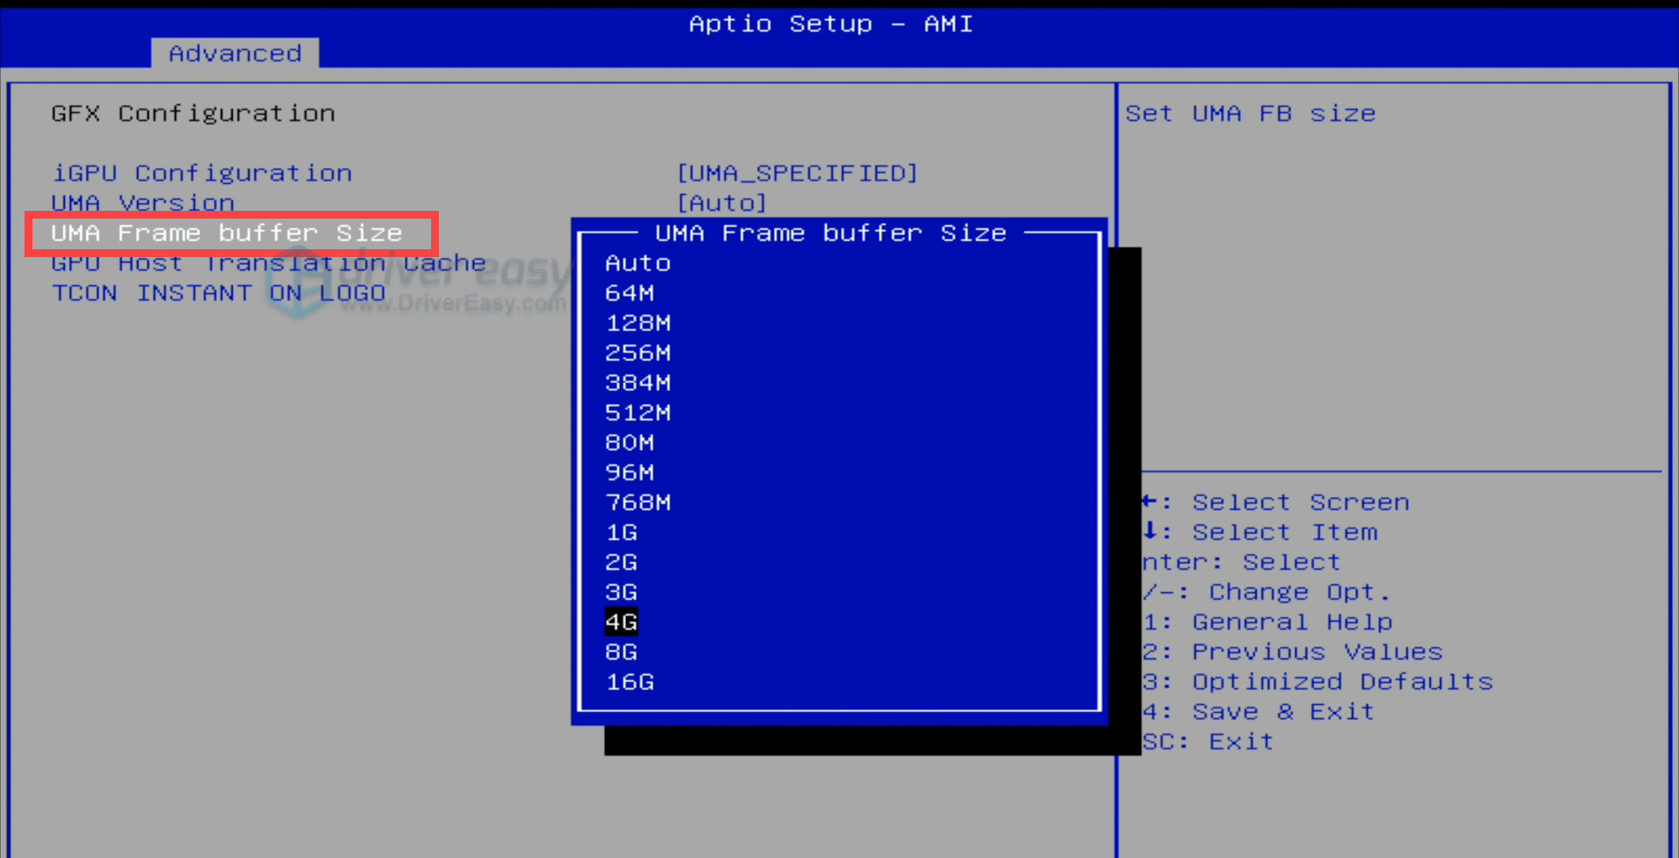Pick the 128M buffer size

637,323
